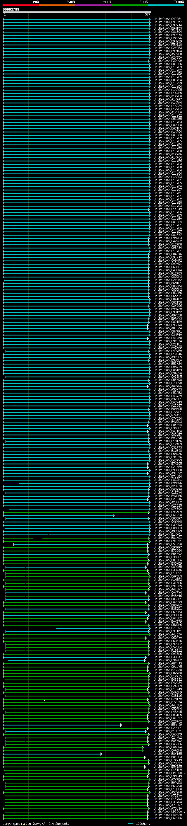
Task: Select hit label UniRef100_C0PDB0
Action: (167, 125)
